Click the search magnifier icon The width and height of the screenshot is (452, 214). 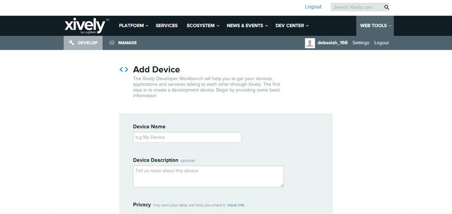point(387,7)
